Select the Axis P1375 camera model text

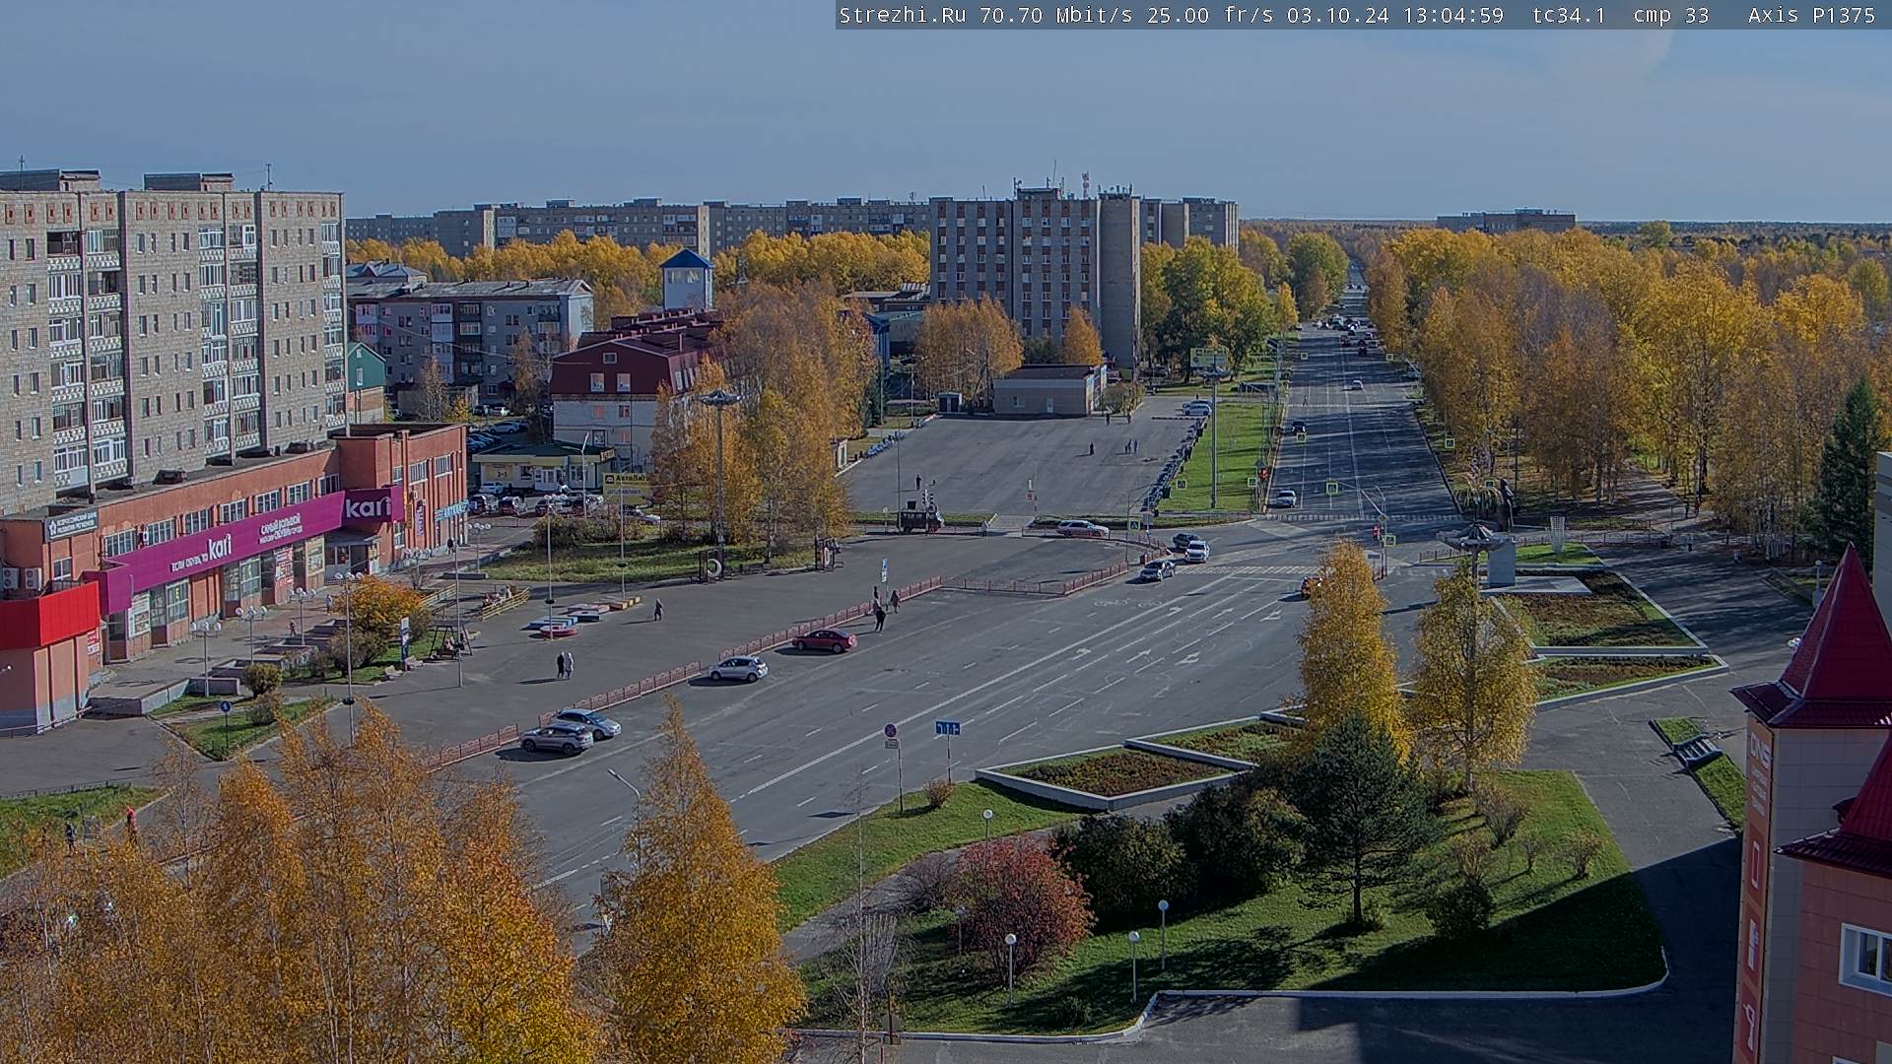(x=1811, y=15)
